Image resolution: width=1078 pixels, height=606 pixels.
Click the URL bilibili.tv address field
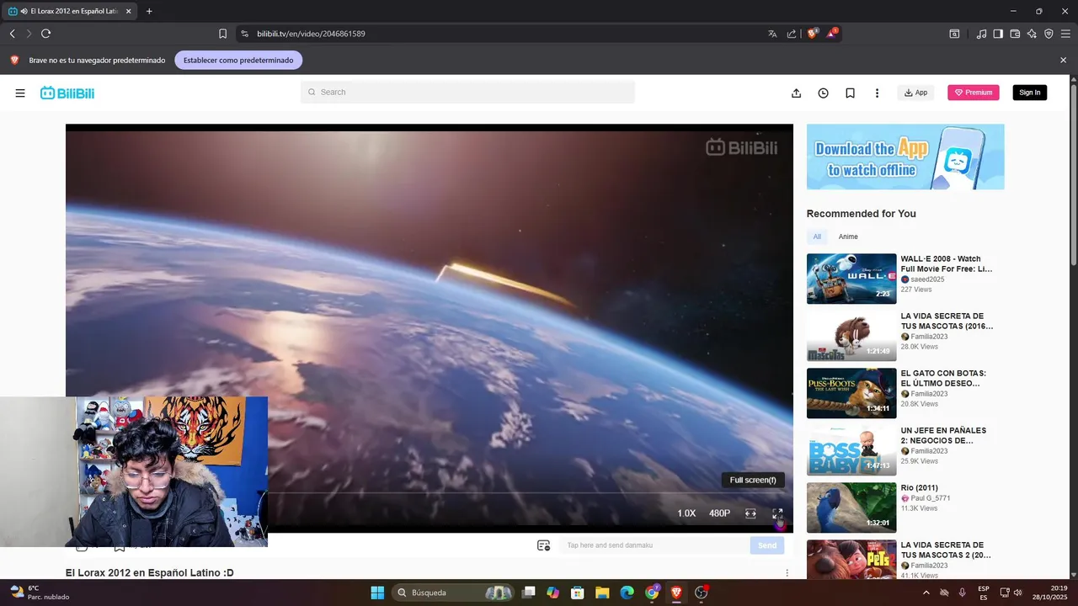(311, 34)
